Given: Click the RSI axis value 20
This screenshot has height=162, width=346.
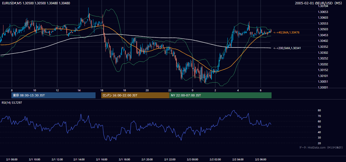Looking at the screenshot, I should [319, 143].
